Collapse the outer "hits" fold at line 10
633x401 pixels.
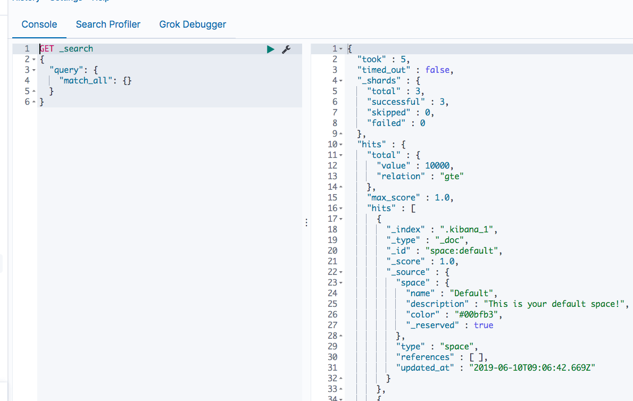click(341, 145)
